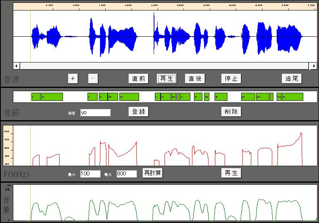Click the 再生 button in F0 panel
319x223 pixels.
(x=231, y=173)
